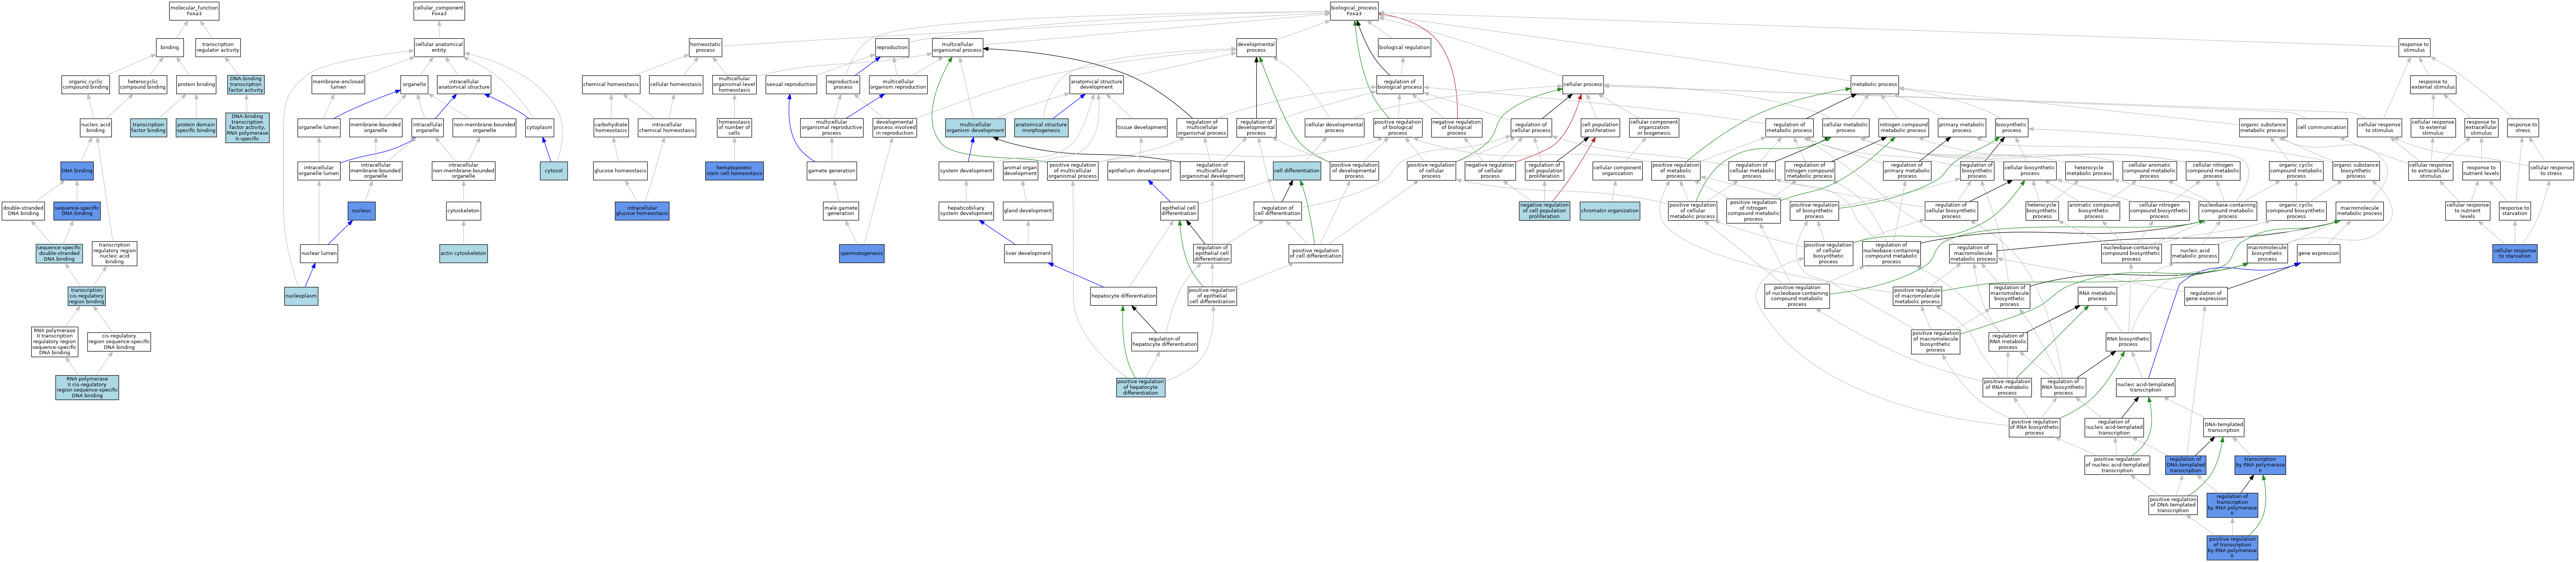Select the protein binding node
Screen dimensions: 2576x562
click(x=196, y=85)
